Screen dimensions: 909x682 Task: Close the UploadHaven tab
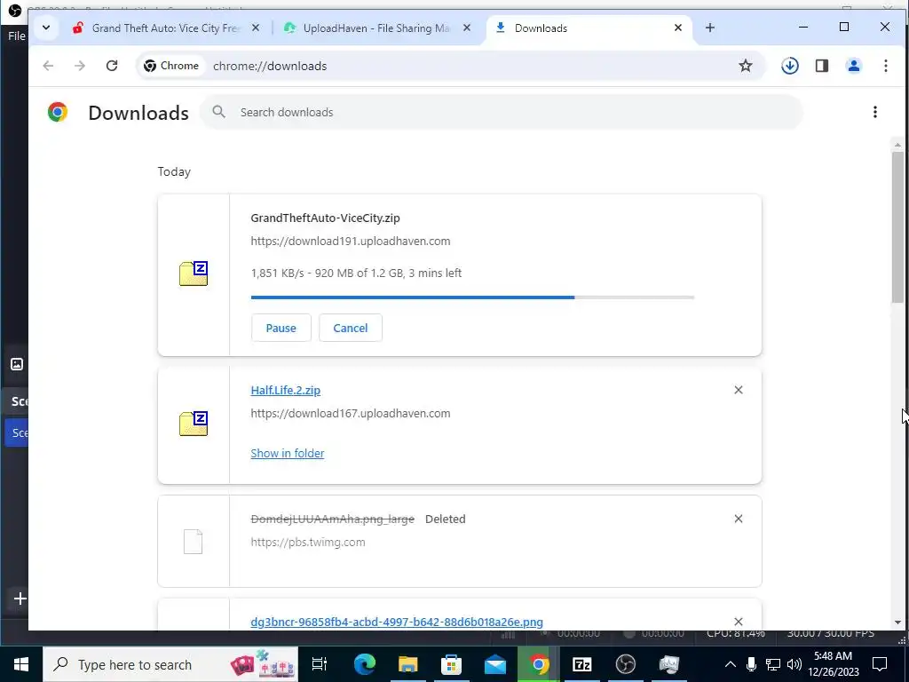click(467, 28)
